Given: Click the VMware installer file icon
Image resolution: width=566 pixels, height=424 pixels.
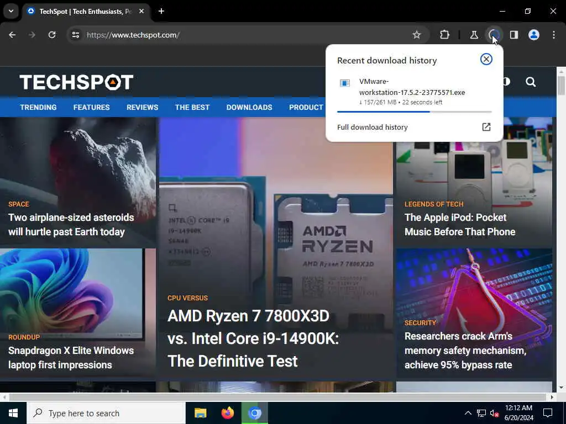Looking at the screenshot, I should tap(345, 83).
